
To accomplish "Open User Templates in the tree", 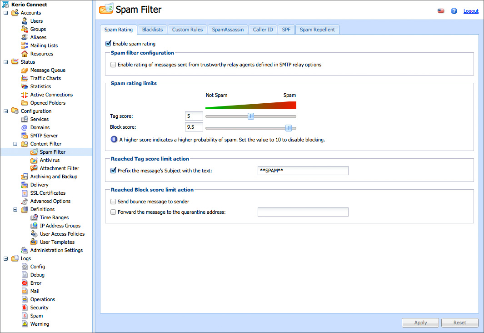I will coord(57,242).
